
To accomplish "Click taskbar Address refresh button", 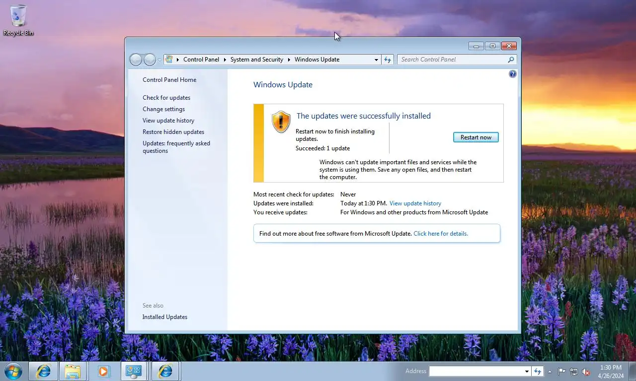I will (537, 371).
